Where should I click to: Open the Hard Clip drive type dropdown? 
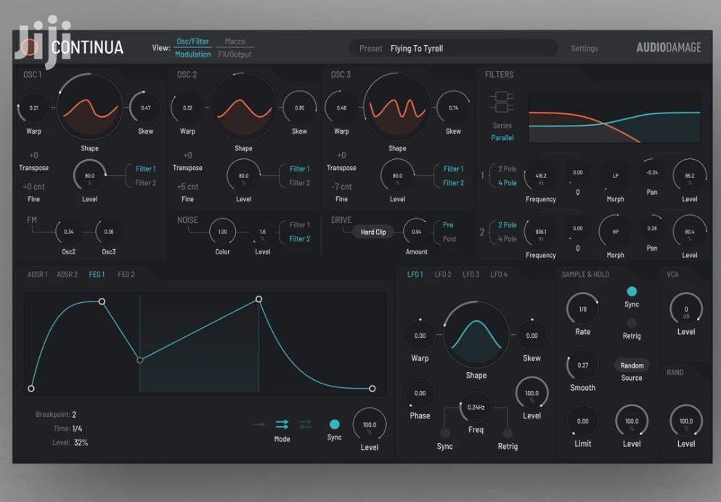(x=373, y=232)
